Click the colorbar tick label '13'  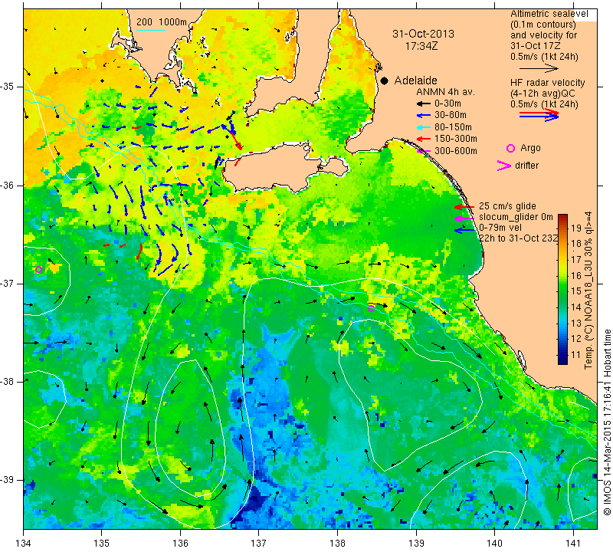576,323
